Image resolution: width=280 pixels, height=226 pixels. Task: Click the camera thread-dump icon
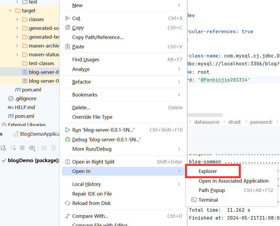tap(44, 148)
